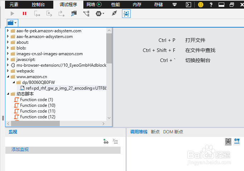
Task: Collapse the www.amazon.cn folder
Action: (x=8, y=76)
